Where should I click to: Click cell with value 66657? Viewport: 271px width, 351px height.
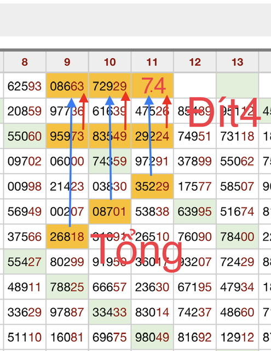pos(109,287)
